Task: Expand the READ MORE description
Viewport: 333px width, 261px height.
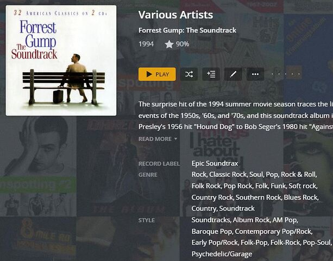Action: [158, 139]
